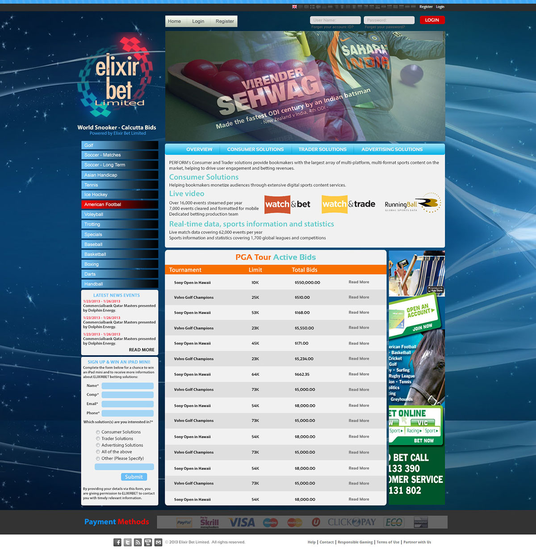This screenshot has width=536, height=549.
Task: Open the Darts category
Action: pyautogui.click(x=120, y=274)
